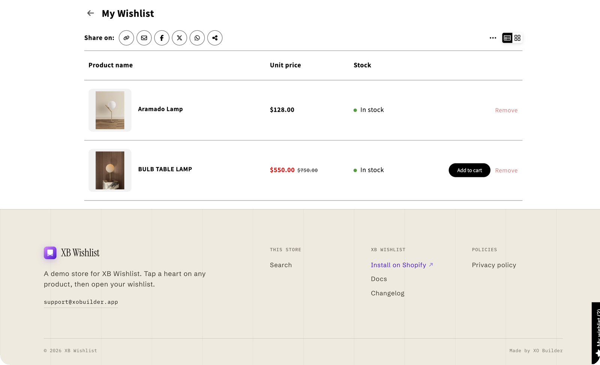Open the BULB TABLE LAMP product name
Viewport: 600px width, 365px height.
165,169
